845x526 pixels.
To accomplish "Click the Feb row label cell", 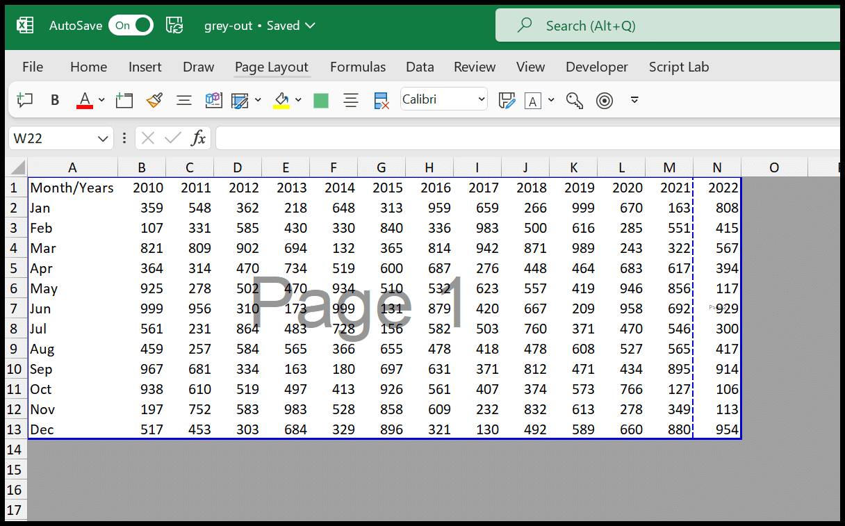I will tap(72, 228).
